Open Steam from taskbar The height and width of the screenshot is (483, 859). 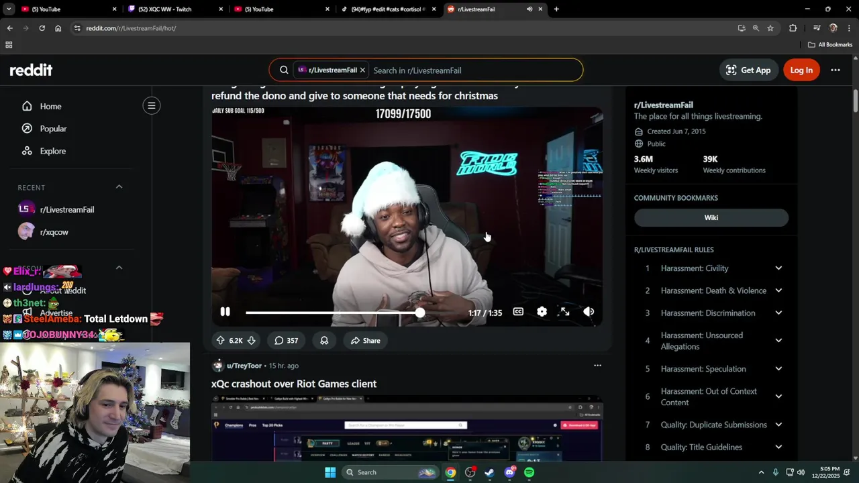(x=490, y=472)
